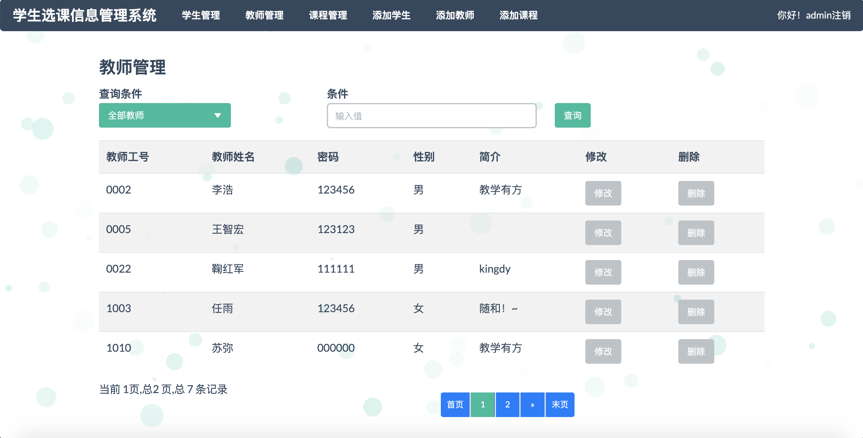
Task: Modify teacher 苏弥 record
Action: pos(603,351)
